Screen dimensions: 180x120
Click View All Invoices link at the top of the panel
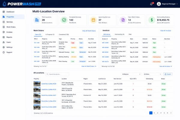pos(166,31)
